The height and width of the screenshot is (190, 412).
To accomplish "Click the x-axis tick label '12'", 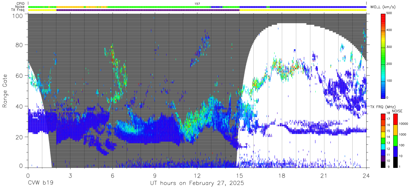I will 197,176.
